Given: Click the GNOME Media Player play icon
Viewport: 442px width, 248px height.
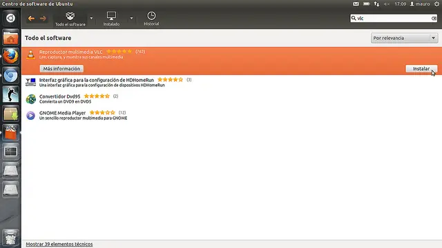Looking at the screenshot, I should click(30, 116).
